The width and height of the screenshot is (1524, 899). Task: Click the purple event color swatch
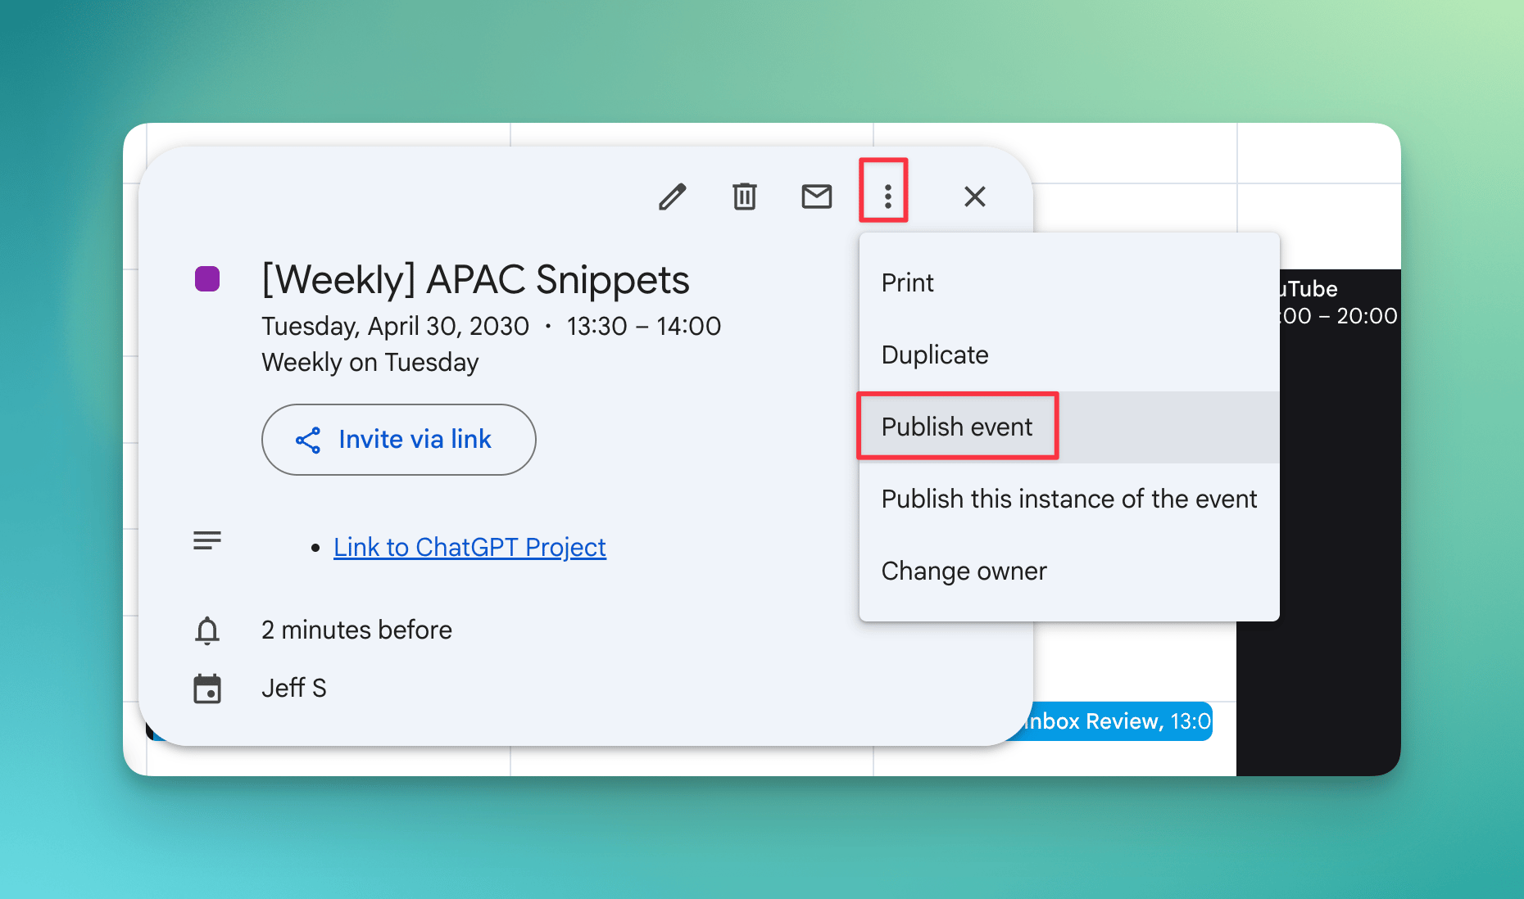click(x=207, y=279)
